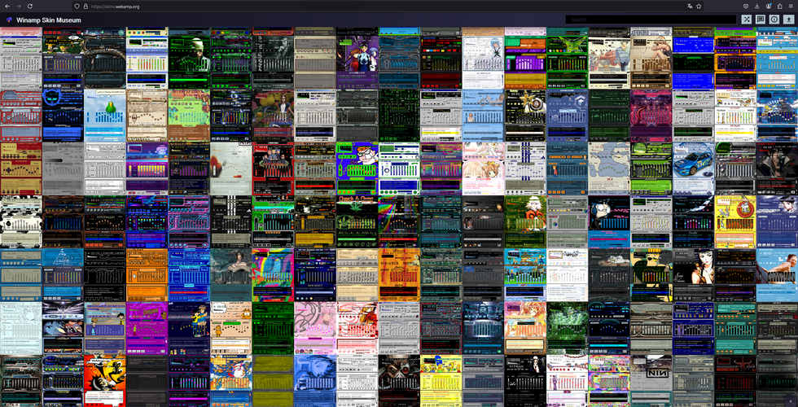Open the pink-haired anime girl skin
The width and height of the screenshot is (798, 407).
tap(314, 328)
